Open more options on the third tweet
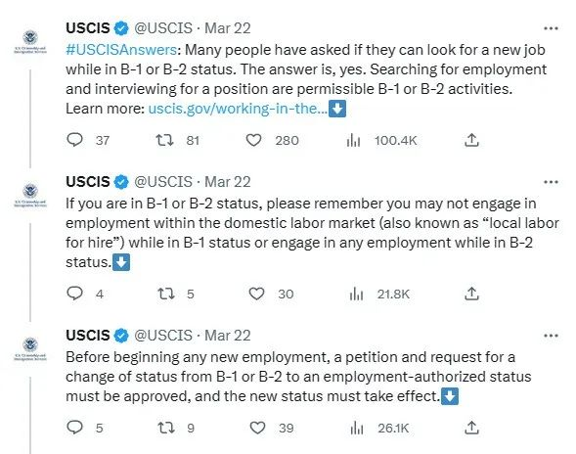The width and height of the screenshot is (576, 454). [551, 336]
